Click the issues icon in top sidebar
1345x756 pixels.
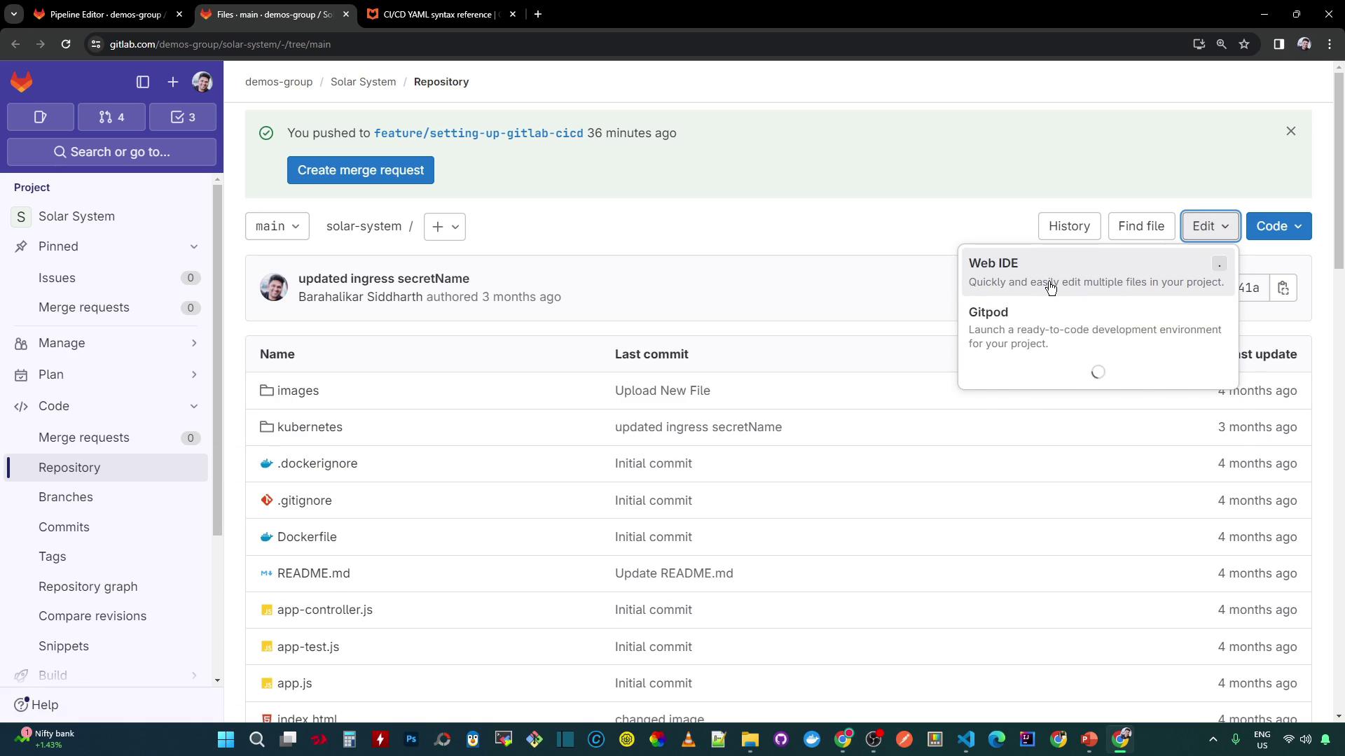(x=41, y=117)
